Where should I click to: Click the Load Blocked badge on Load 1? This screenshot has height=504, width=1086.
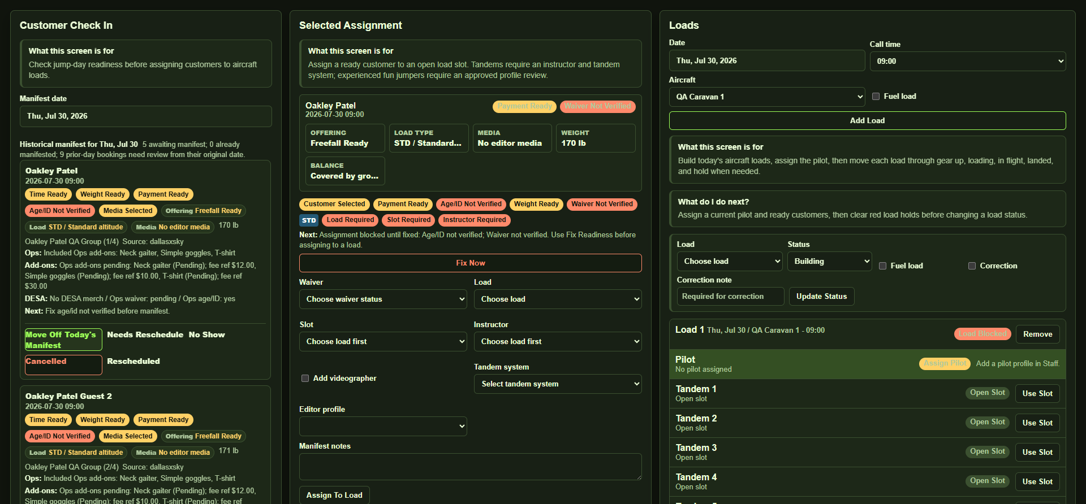click(983, 334)
